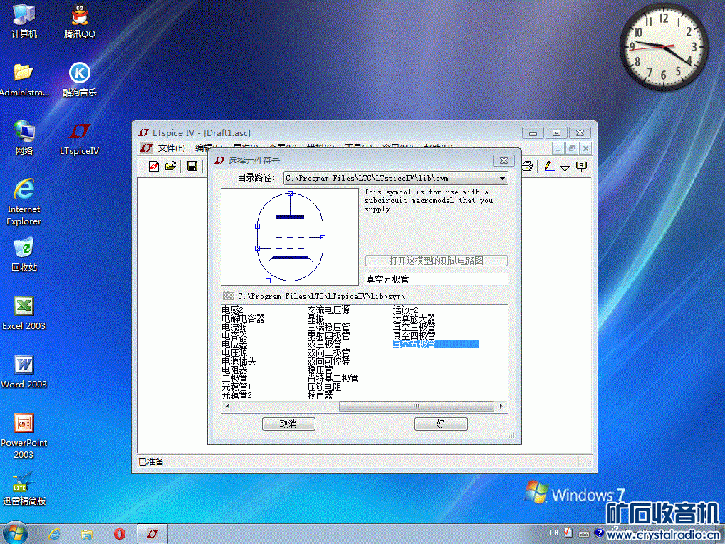The width and height of the screenshot is (725, 544).
Task: Select 扬声器 in the symbol list
Action: pos(320,395)
